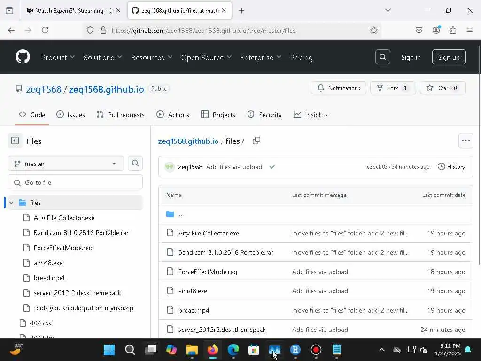
Task: Fork the repository
Action: click(393, 88)
